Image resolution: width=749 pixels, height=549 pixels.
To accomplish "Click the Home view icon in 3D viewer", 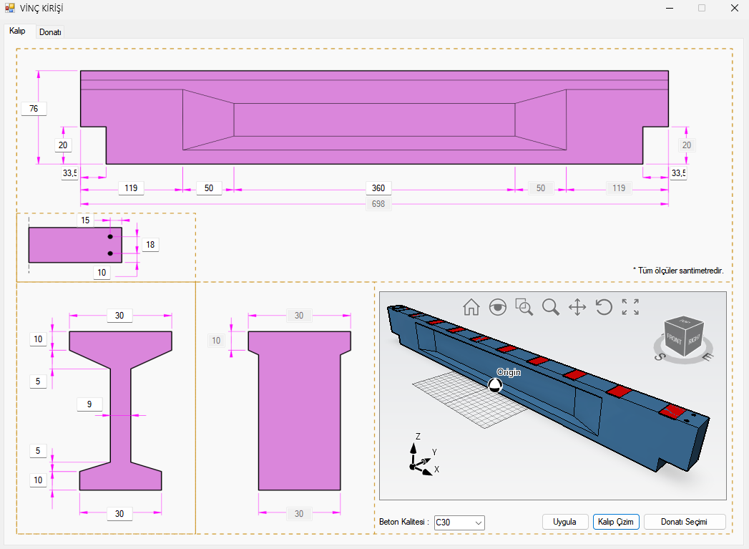I will pos(471,307).
